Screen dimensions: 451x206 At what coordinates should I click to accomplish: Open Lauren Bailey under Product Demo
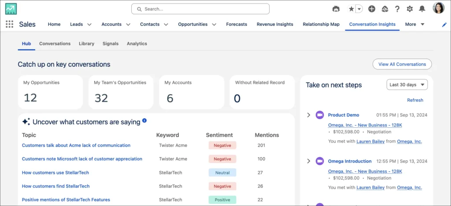coord(370,141)
